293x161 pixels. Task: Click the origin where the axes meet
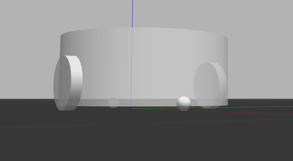(x=131, y=108)
